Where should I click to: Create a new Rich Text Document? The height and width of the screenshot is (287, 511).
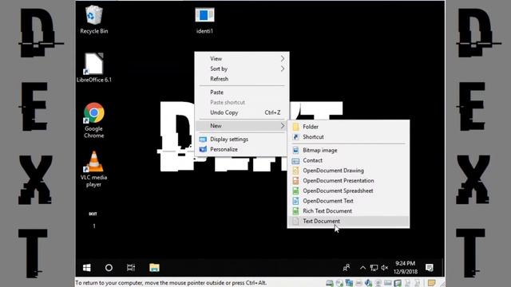click(348, 210)
